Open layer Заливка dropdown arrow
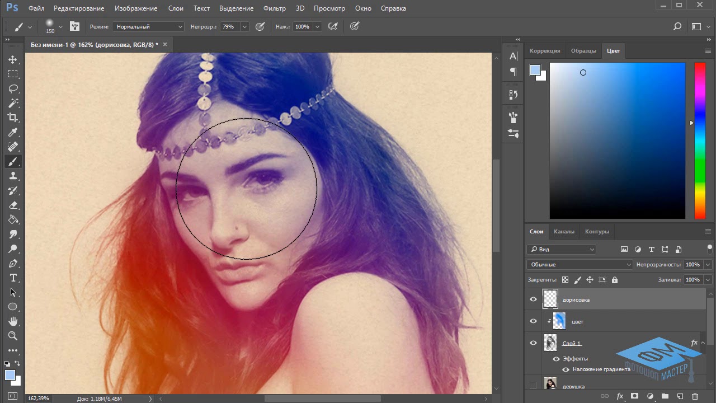 point(708,279)
